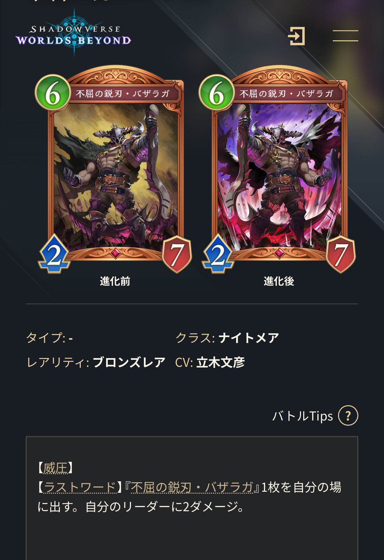Viewport: 384px width, 560px height.
Task: Tap the Shadowverse Worlds Beyond logo
Action: (74, 33)
